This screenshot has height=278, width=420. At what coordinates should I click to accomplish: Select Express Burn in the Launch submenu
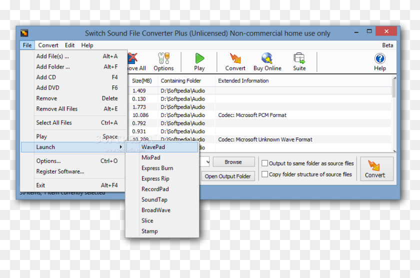point(157,168)
